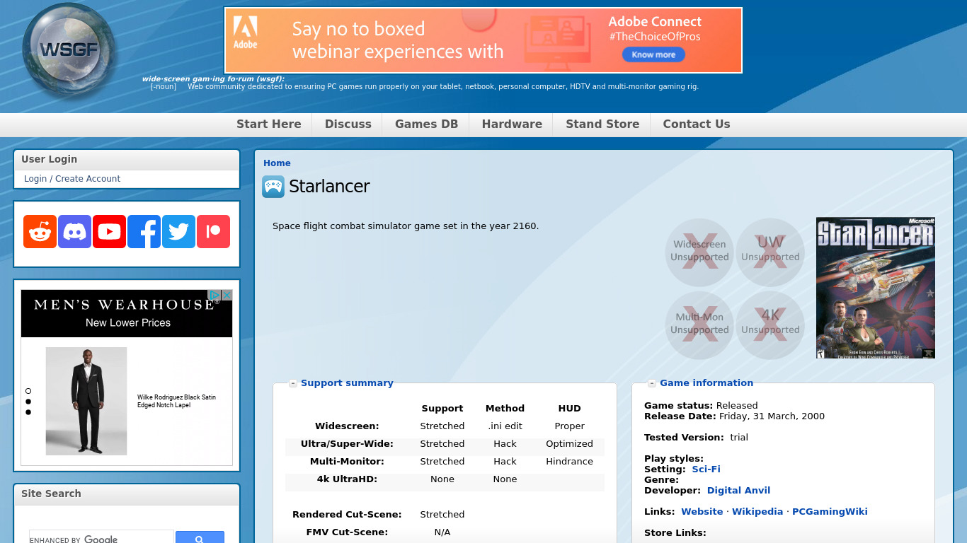Screen dimensions: 967x543
Task: Click the 4K Unsupported badge
Action: (770, 325)
